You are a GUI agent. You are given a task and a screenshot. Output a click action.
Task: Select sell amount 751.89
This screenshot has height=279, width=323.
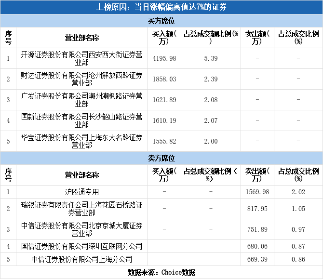tap(257, 229)
